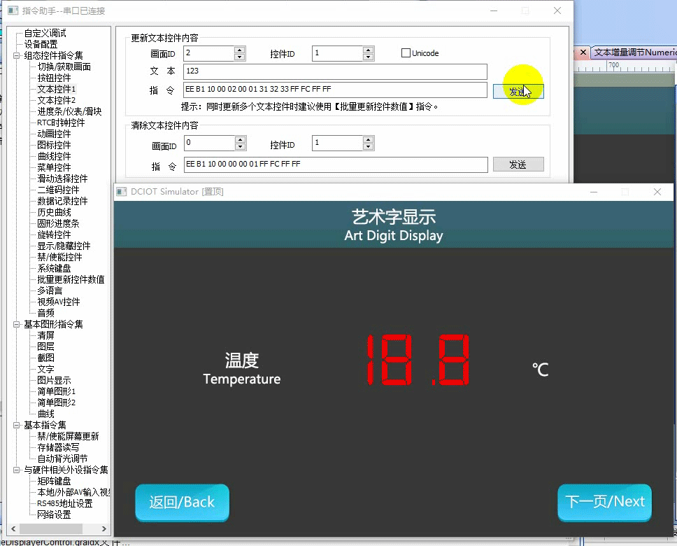677x546 pixels.
Task: Select 系统键盘 tree item
Action: pos(54,269)
